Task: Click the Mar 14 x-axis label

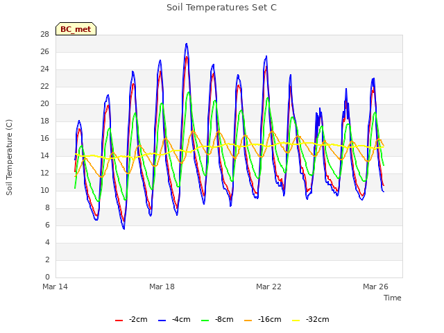Action: click(55, 287)
